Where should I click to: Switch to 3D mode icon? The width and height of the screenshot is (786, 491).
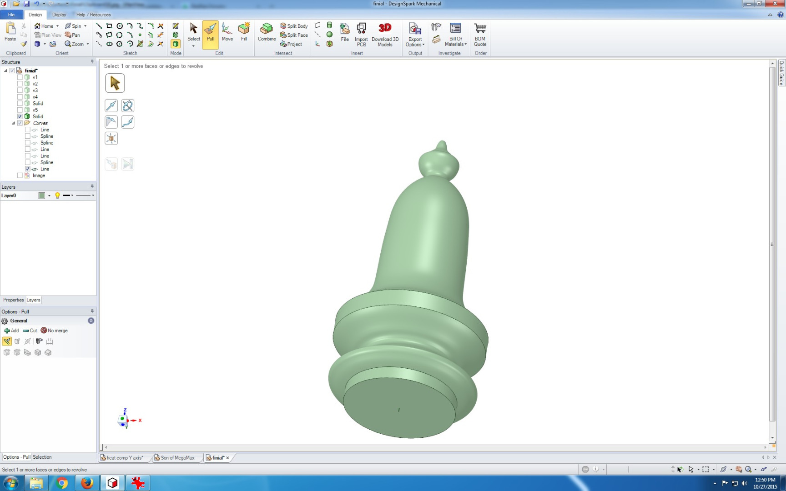[x=176, y=44]
